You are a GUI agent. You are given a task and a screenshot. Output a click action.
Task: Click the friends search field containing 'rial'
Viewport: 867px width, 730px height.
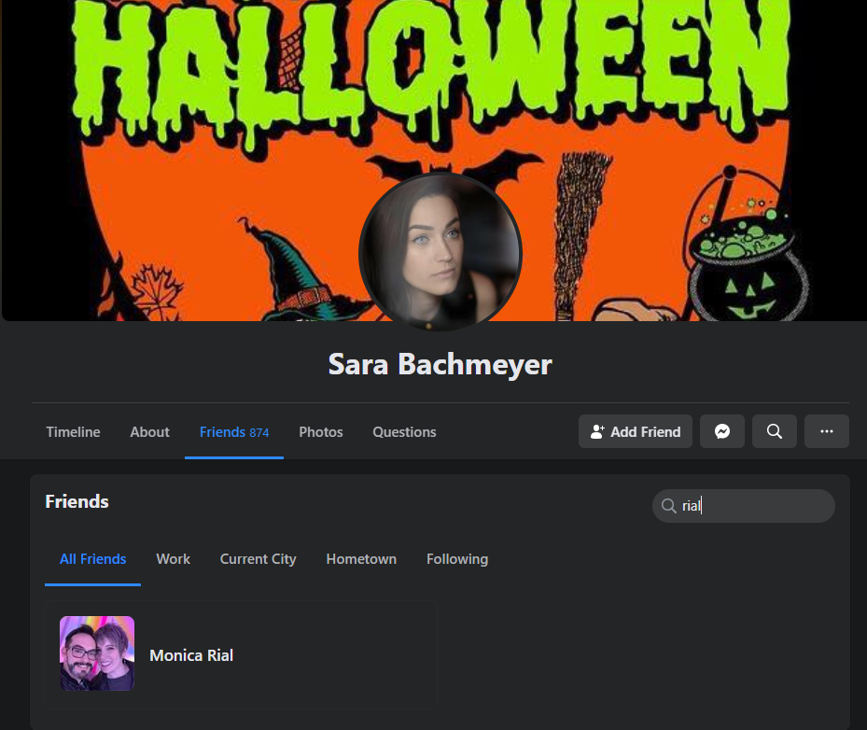tap(744, 506)
